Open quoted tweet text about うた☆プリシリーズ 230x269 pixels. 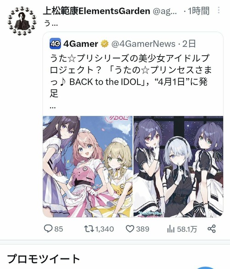pyautogui.click(x=131, y=76)
